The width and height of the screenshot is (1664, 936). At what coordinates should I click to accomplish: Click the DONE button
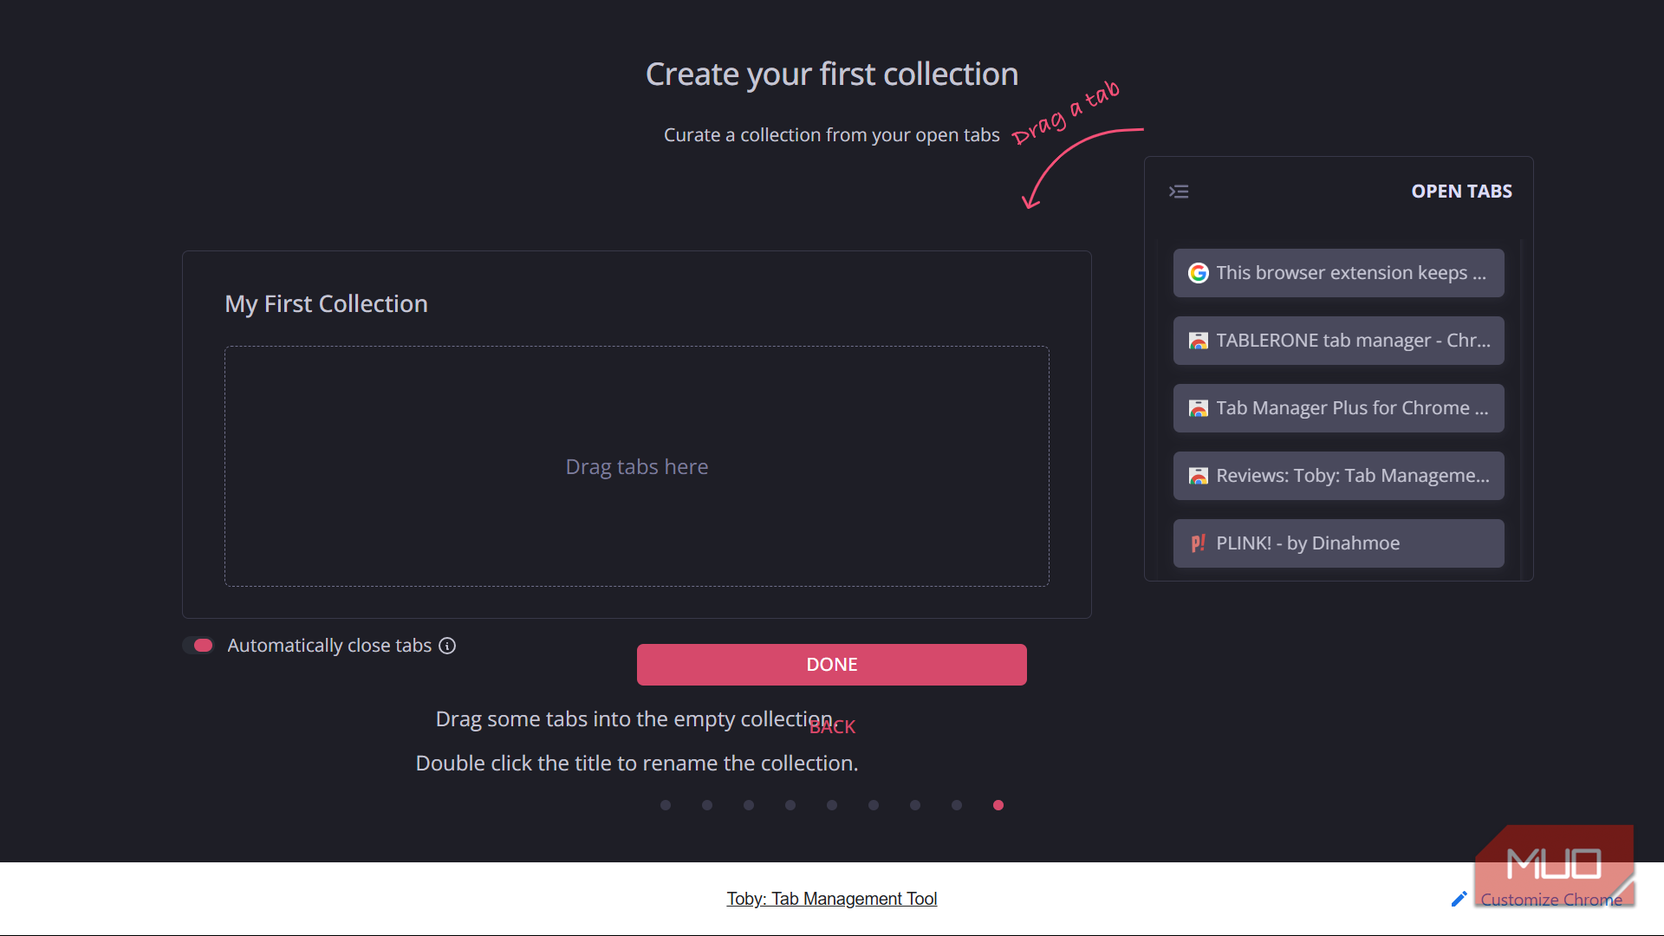(832, 665)
